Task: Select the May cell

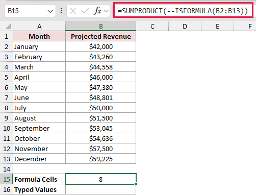Action: click(x=39, y=87)
